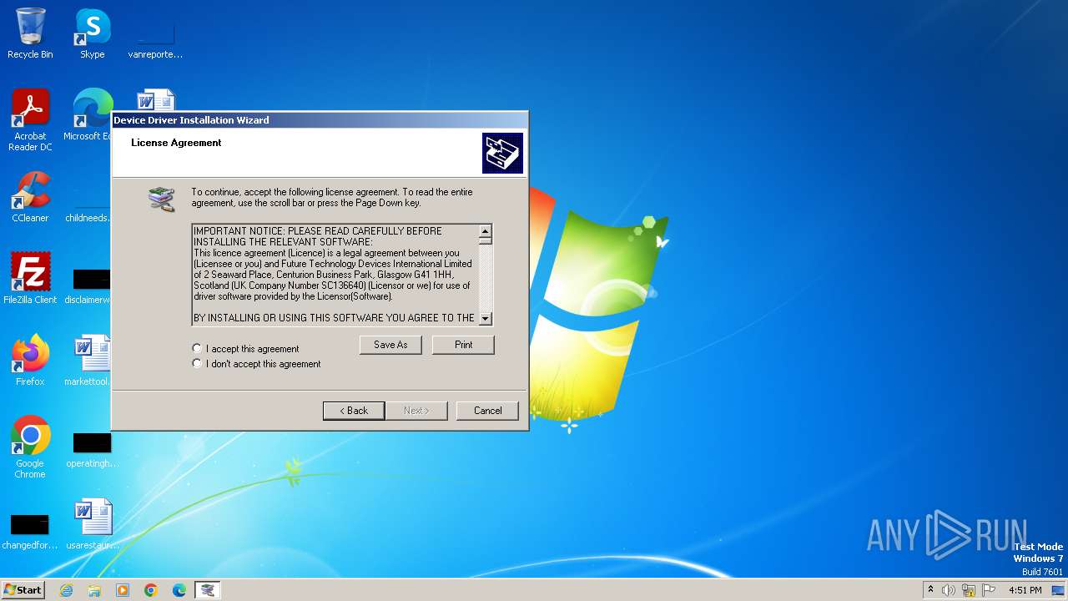Select the operatingh desktop file
The height and width of the screenshot is (601, 1068).
pyautogui.click(x=92, y=449)
